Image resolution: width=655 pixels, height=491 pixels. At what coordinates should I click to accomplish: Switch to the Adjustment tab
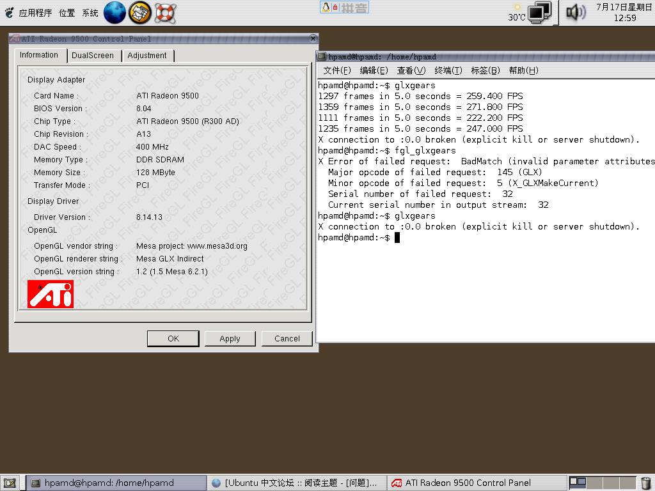click(x=147, y=56)
